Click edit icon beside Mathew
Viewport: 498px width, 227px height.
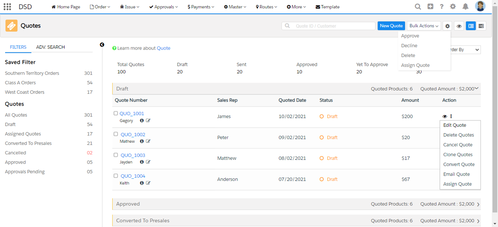pyautogui.click(x=148, y=141)
